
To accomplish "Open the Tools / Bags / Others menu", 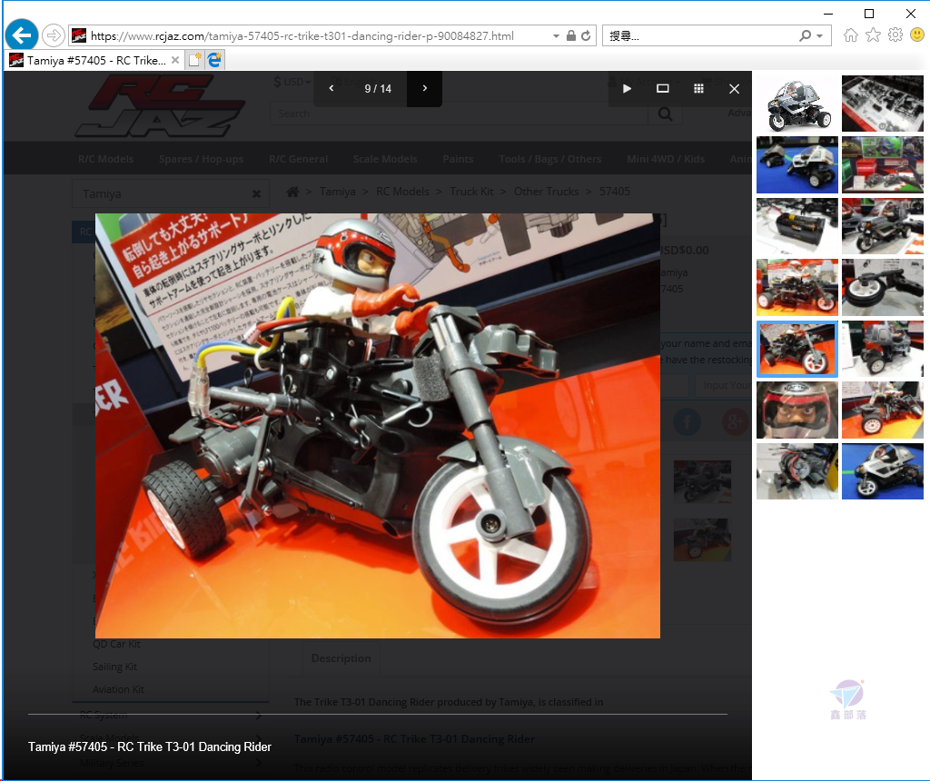I will point(549,159).
